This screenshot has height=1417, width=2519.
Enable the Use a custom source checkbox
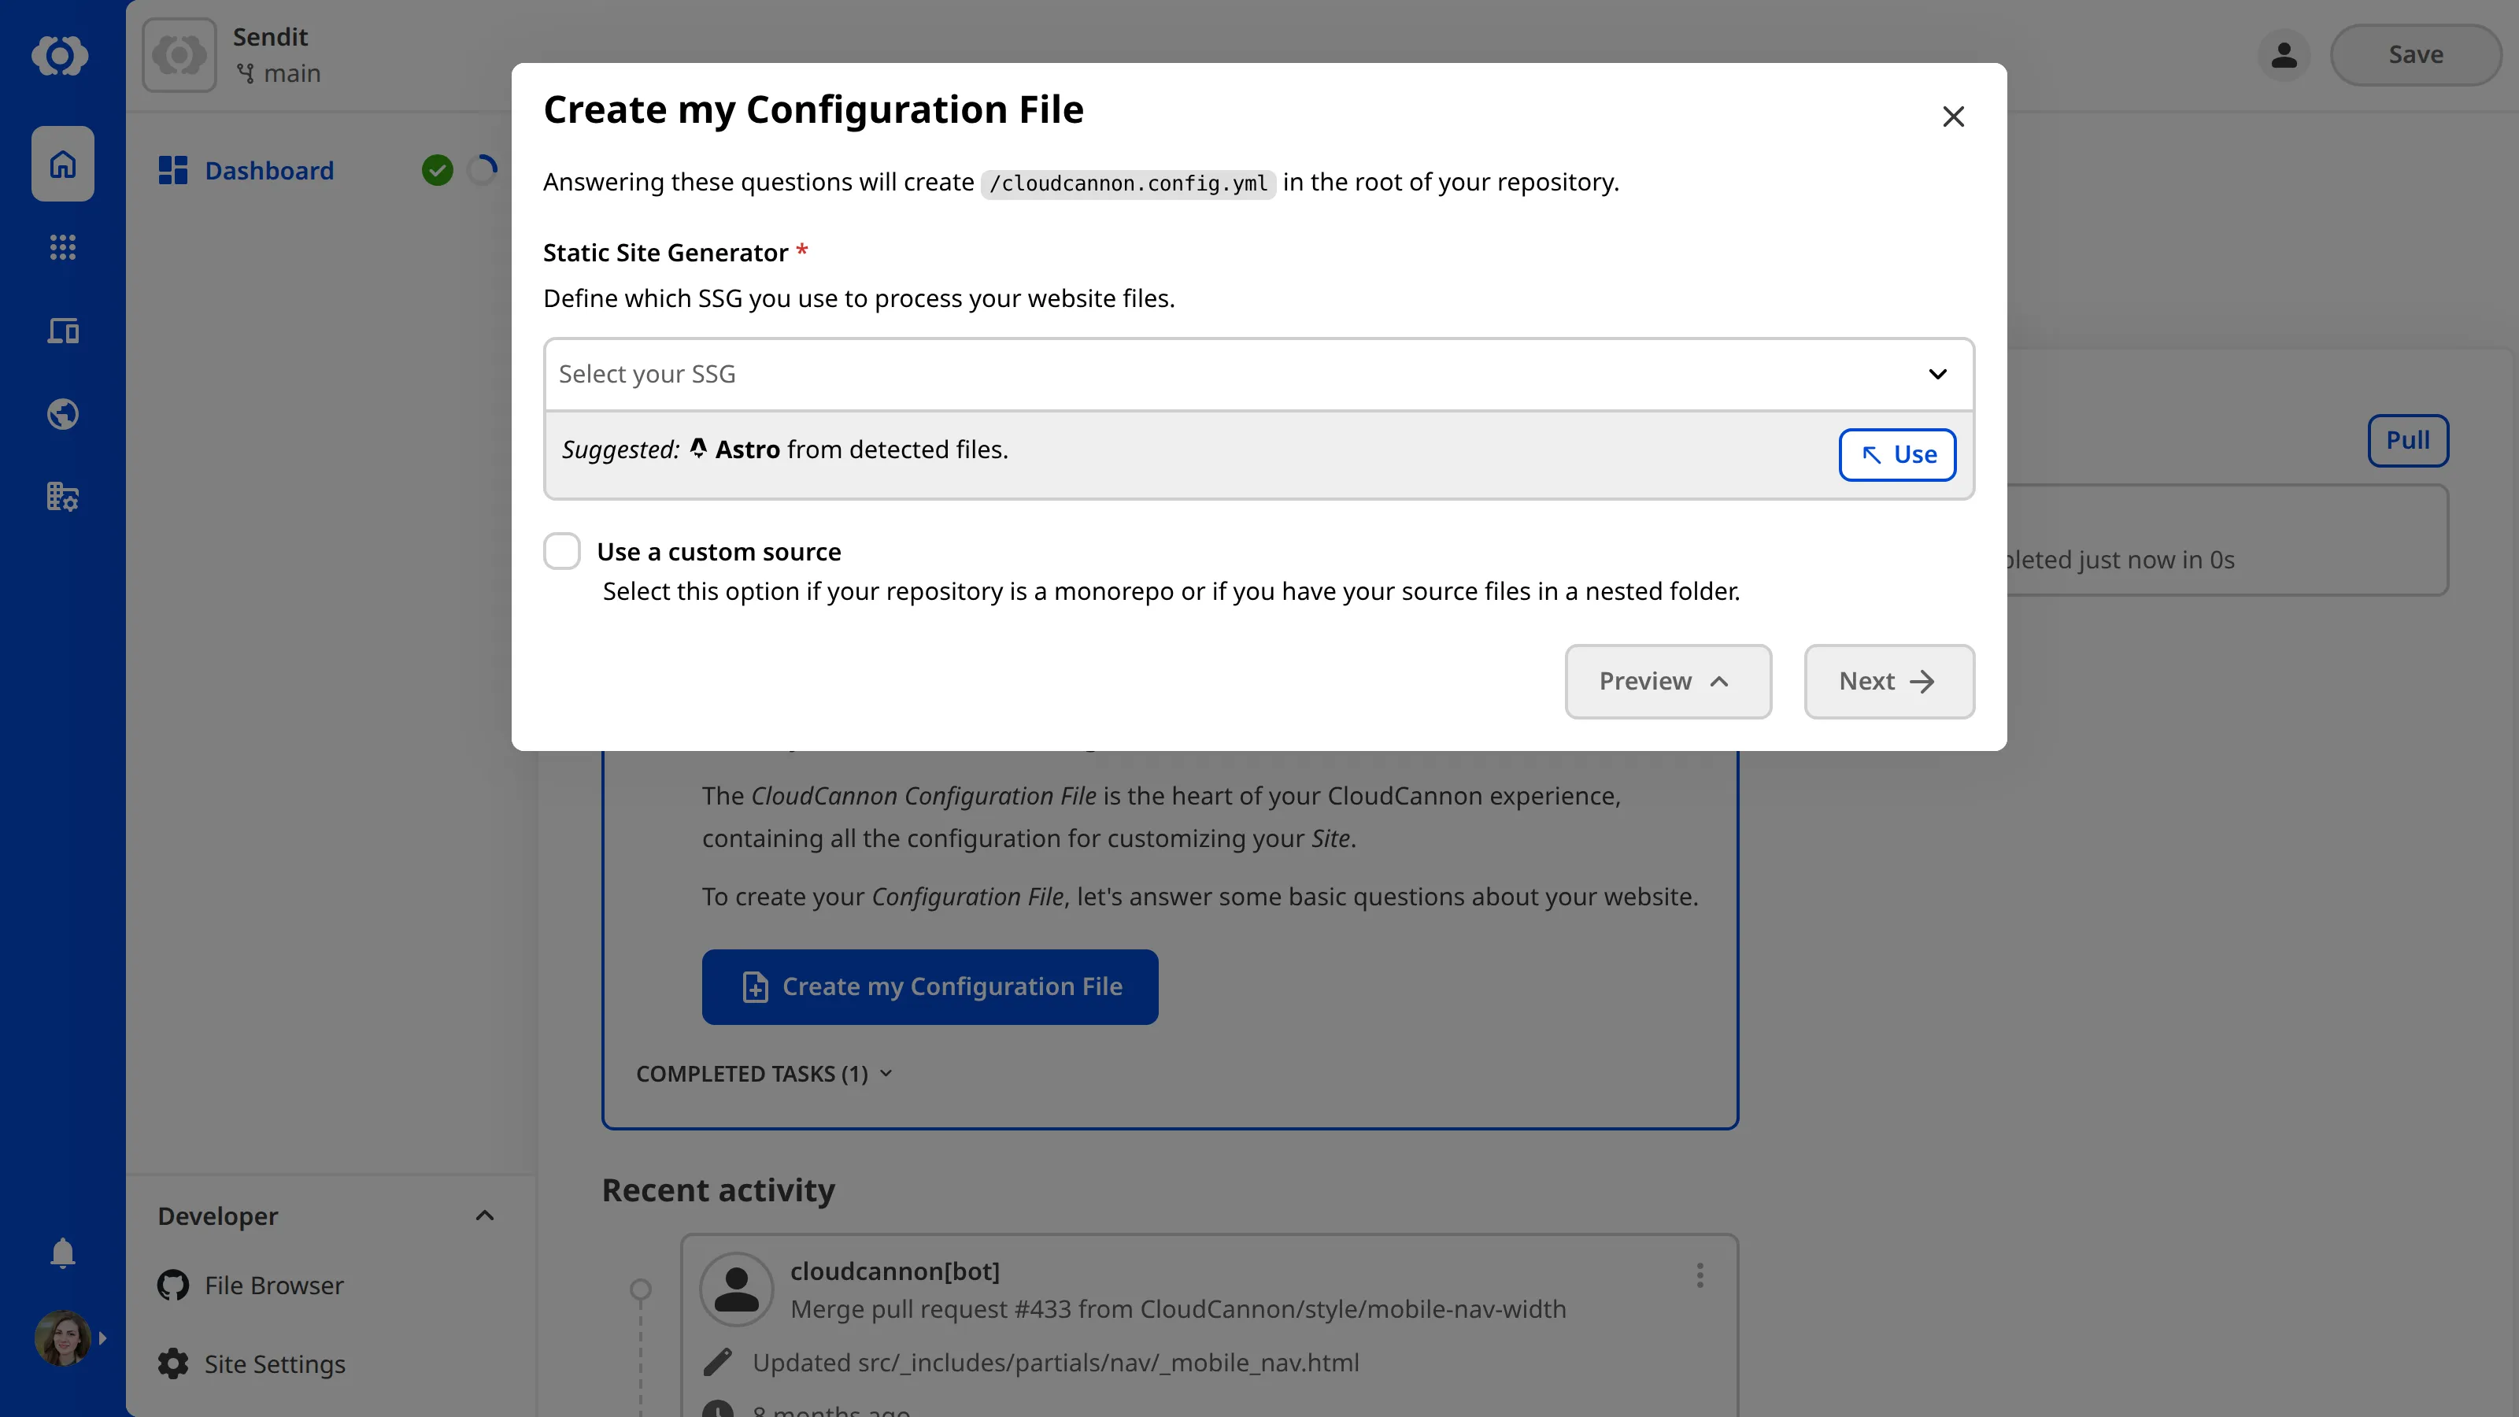coord(562,550)
